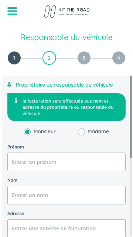Jump to step 3 circle

click(84, 58)
